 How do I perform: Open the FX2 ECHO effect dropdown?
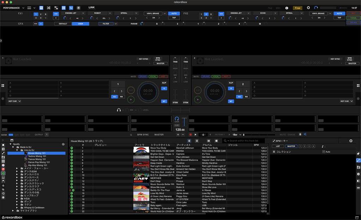[x=275, y=13]
